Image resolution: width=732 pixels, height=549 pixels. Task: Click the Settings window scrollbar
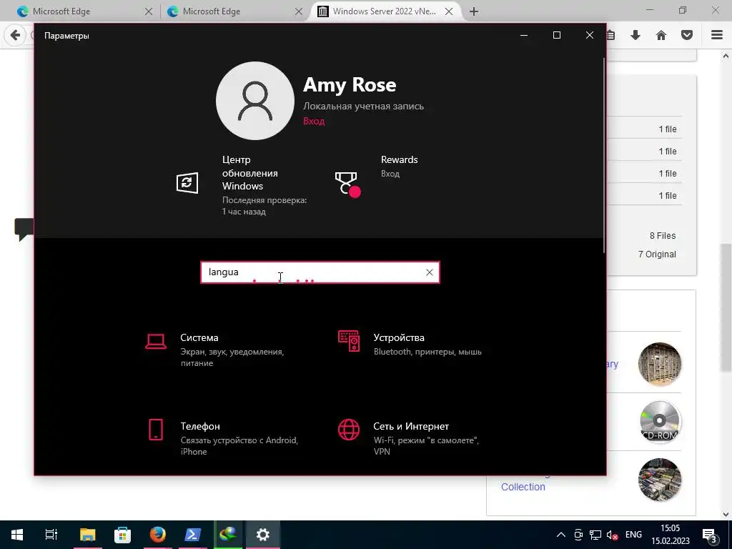[604, 155]
